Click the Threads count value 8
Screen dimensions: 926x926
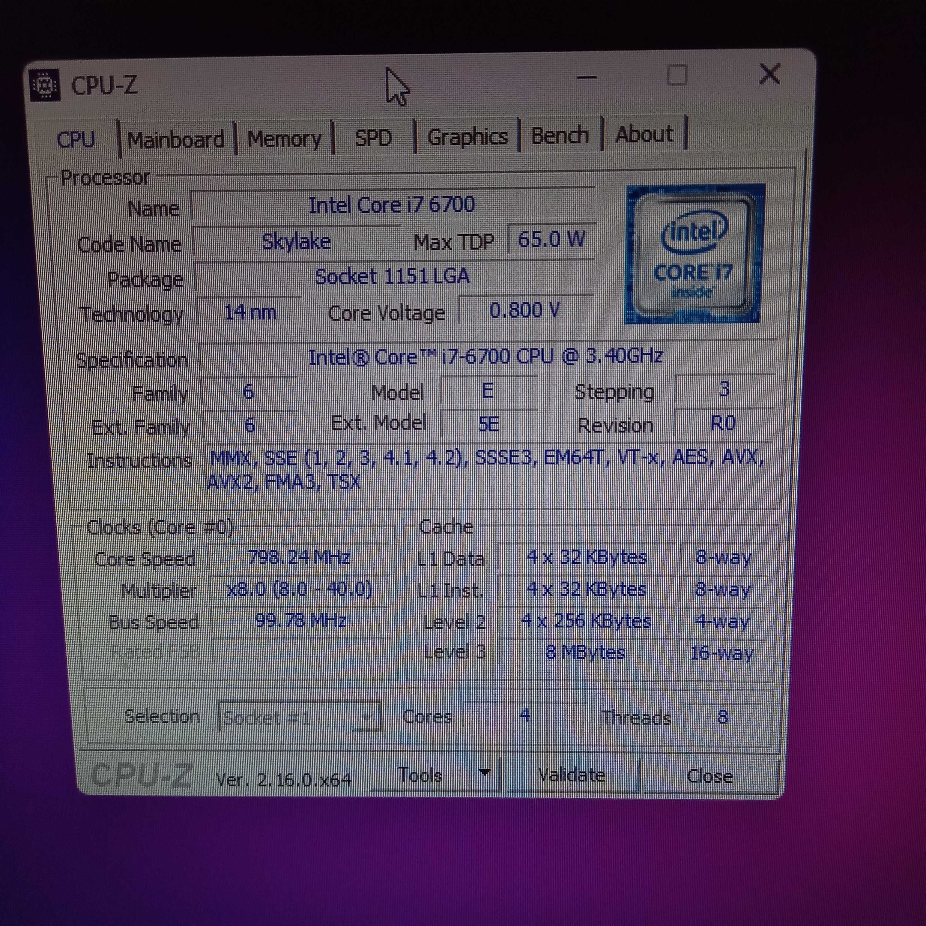point(723,717)
